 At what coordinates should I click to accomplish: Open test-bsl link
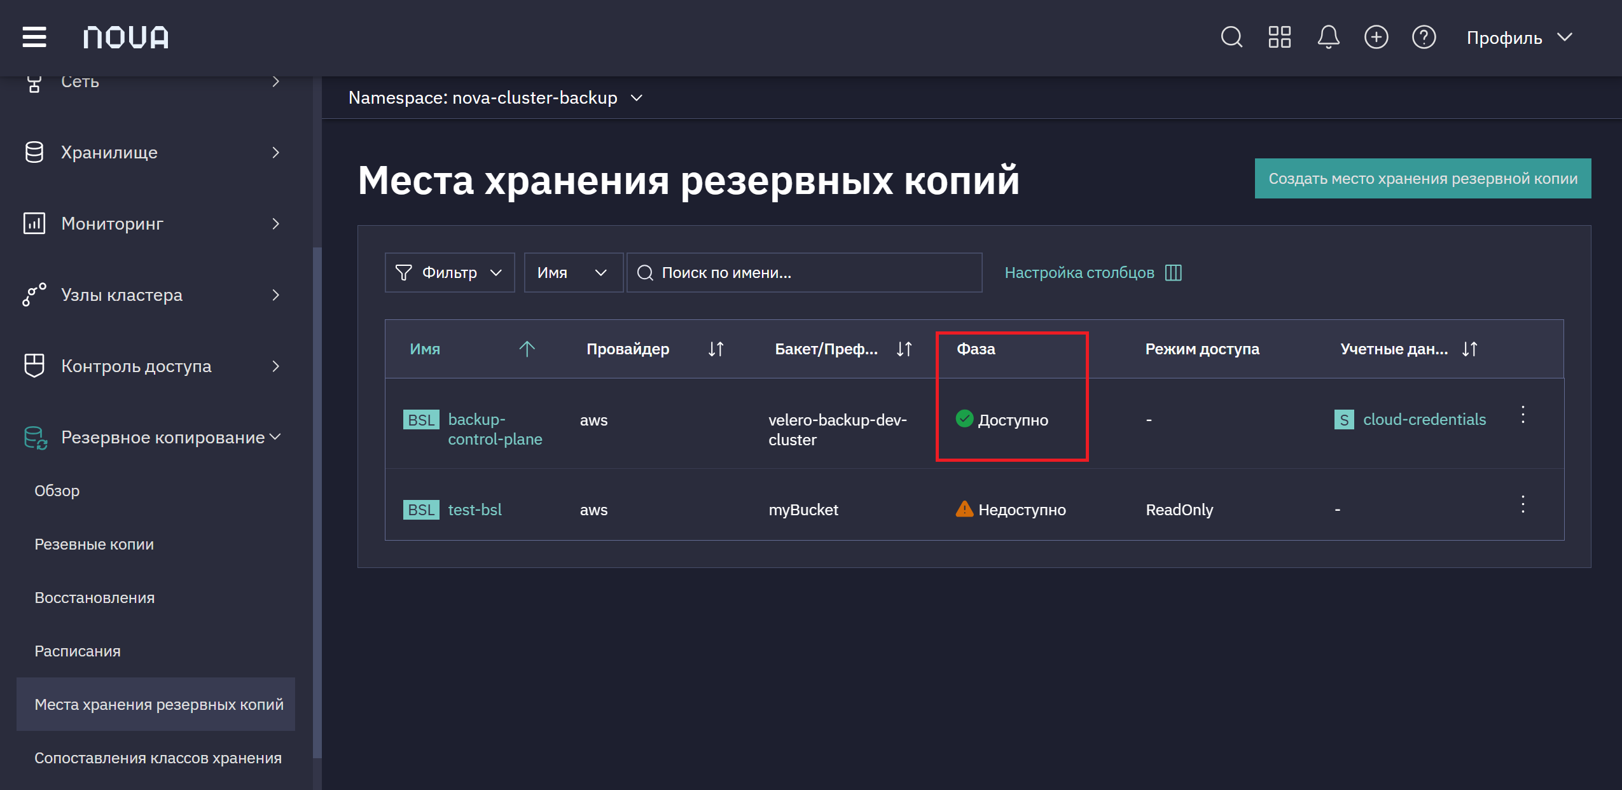(475, 509)
